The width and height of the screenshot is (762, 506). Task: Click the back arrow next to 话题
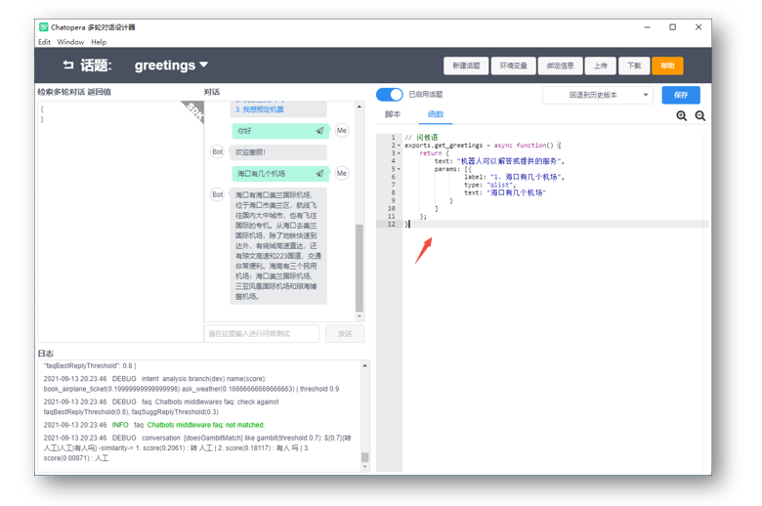point(67,65)
